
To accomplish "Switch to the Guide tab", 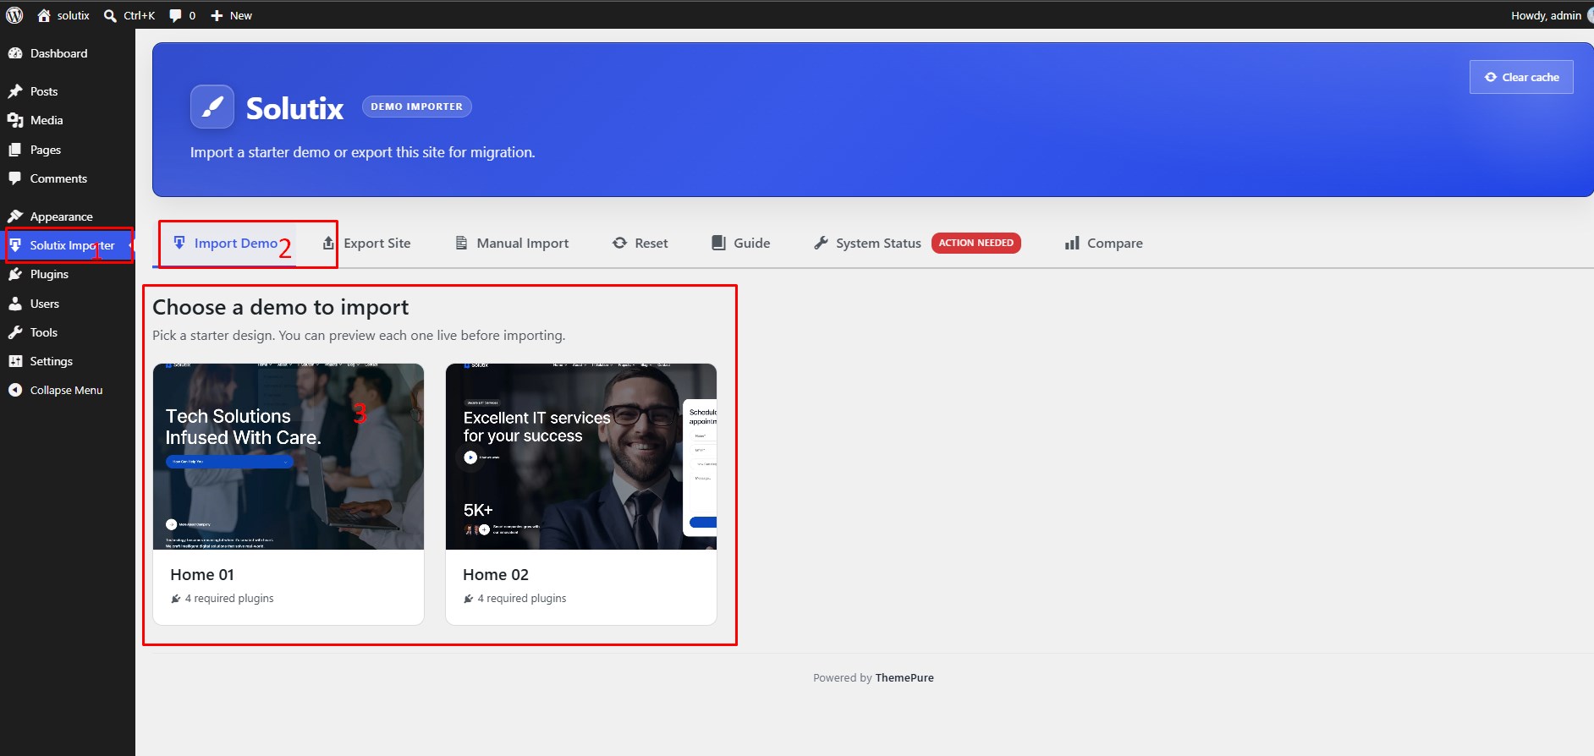I will (741, 244).
